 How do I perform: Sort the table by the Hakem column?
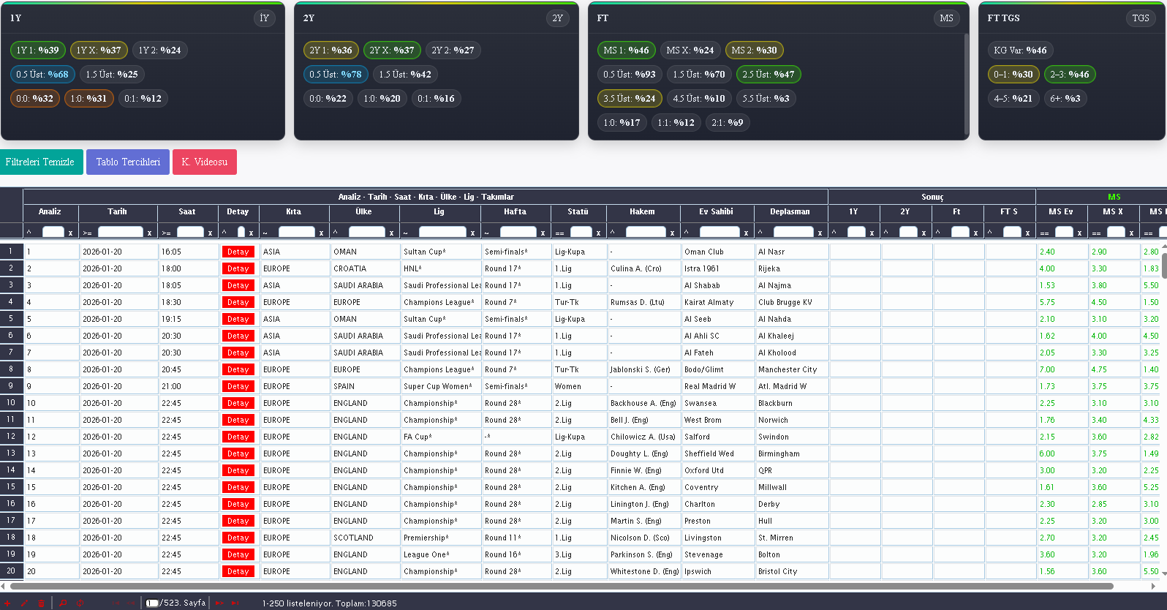point(642,212)
